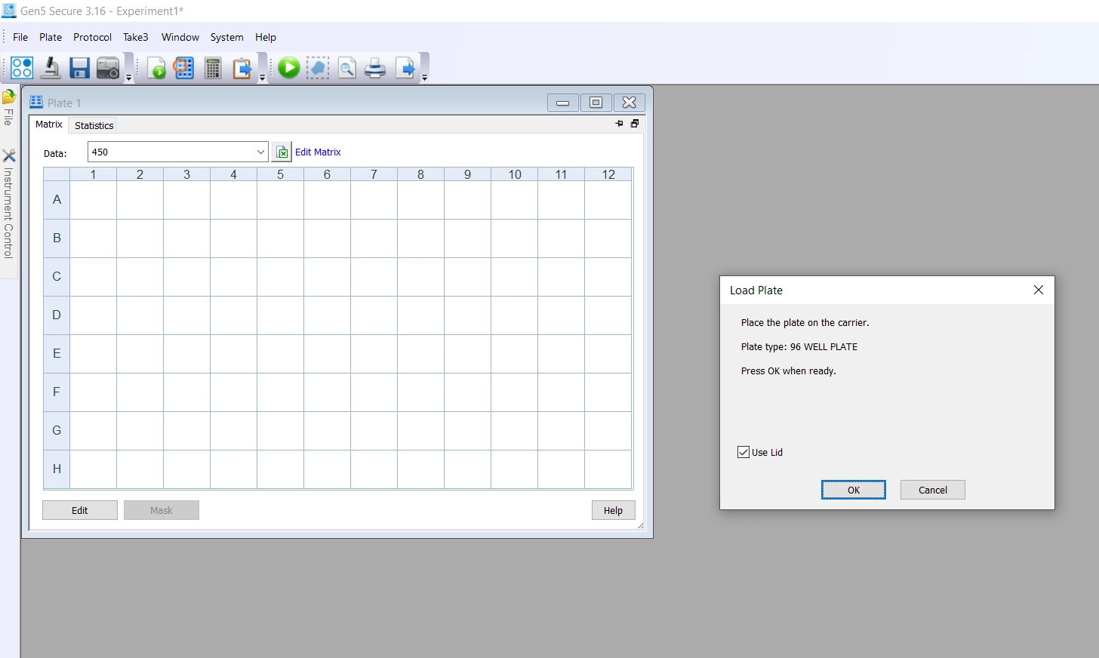Select row A header in matrix
Screen dimensions: 1099x658
click(x=57, y=200)
